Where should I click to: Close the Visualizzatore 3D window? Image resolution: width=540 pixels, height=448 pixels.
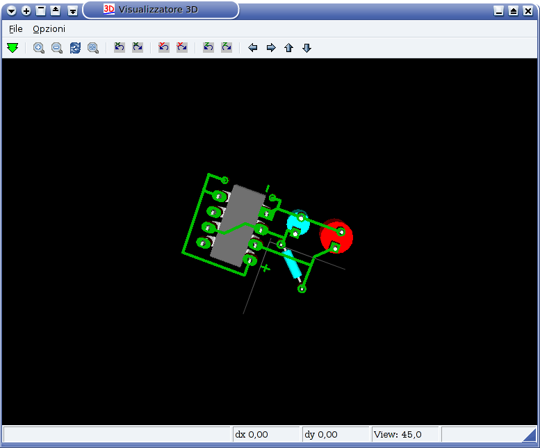coord(528,11)
